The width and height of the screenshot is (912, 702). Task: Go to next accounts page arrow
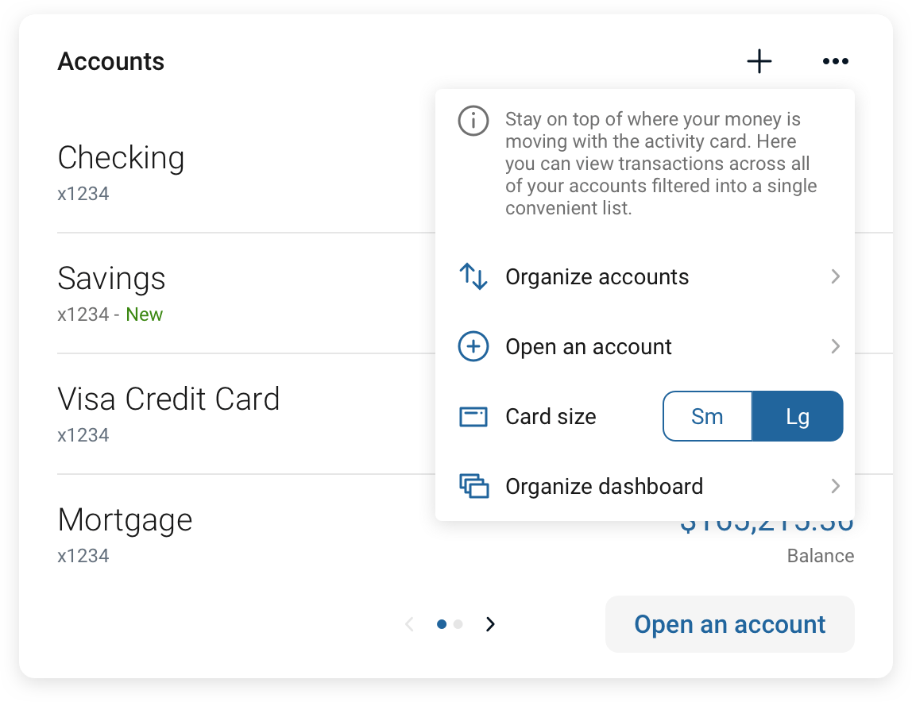[490, 624]
